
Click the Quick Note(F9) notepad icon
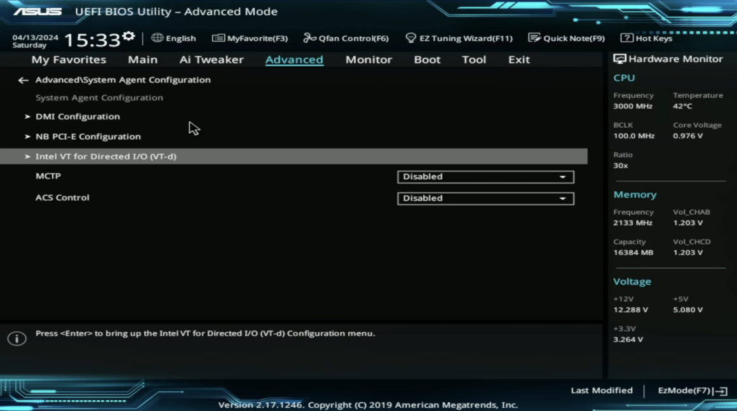[x=534, y=37]
